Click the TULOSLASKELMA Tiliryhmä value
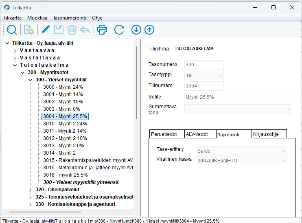 pos(194,48)
